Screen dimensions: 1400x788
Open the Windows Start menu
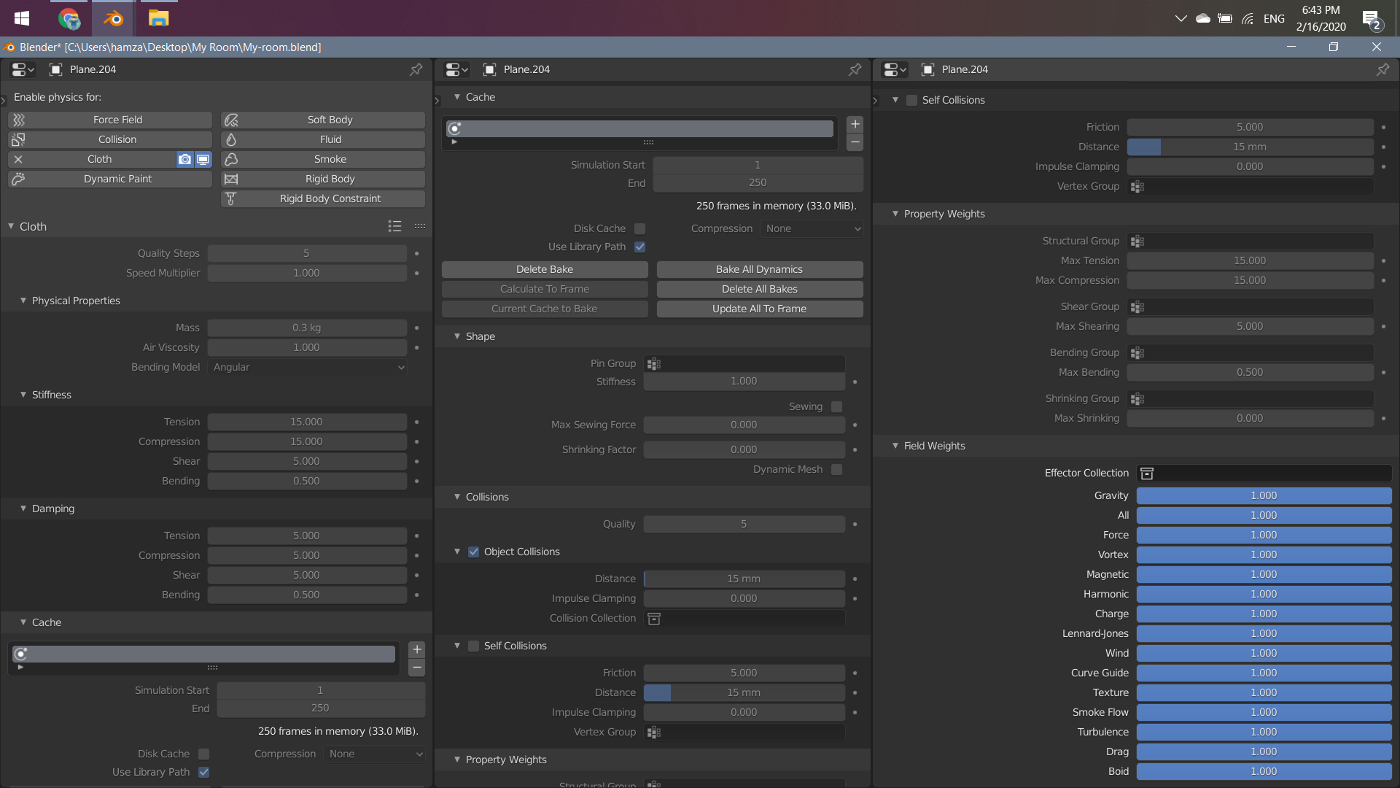pyautogui.click(x=22, y=18)
